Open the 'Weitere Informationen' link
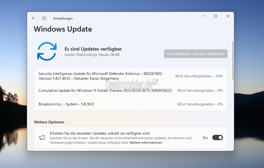This screenshot has width=264, height=168. pos(146,143)
